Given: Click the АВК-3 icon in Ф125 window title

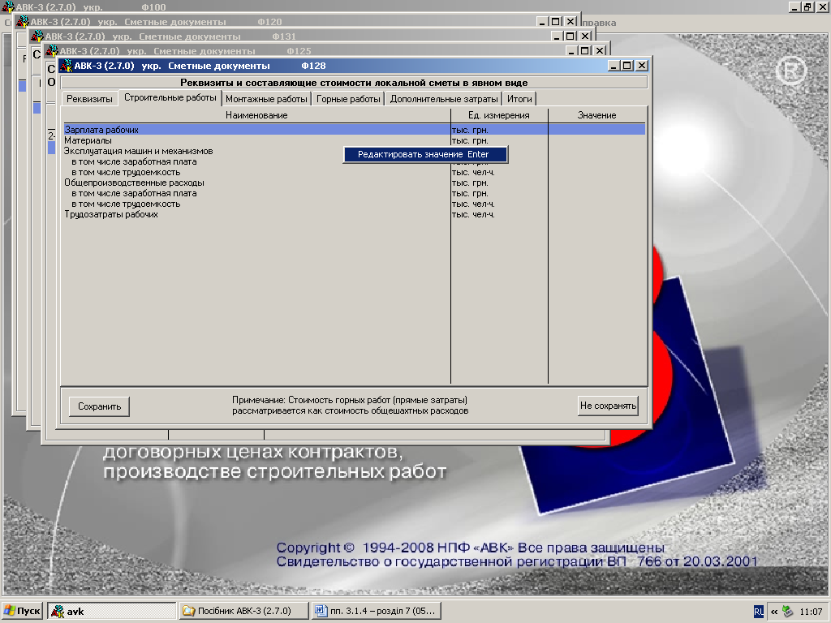Looking at the screenshot, I should pos(52,51).
